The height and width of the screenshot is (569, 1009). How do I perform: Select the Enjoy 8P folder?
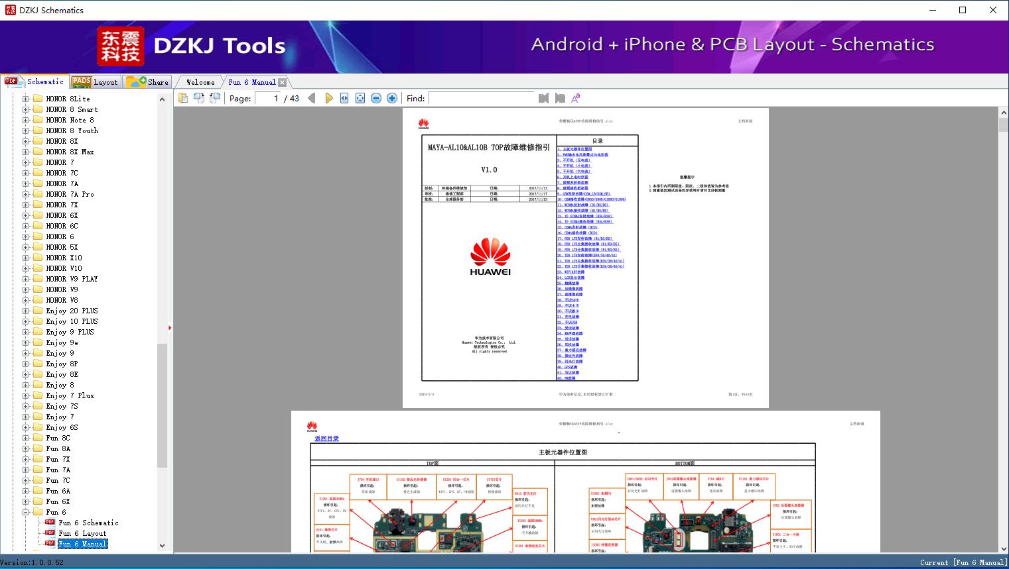(x=62, y=364)
